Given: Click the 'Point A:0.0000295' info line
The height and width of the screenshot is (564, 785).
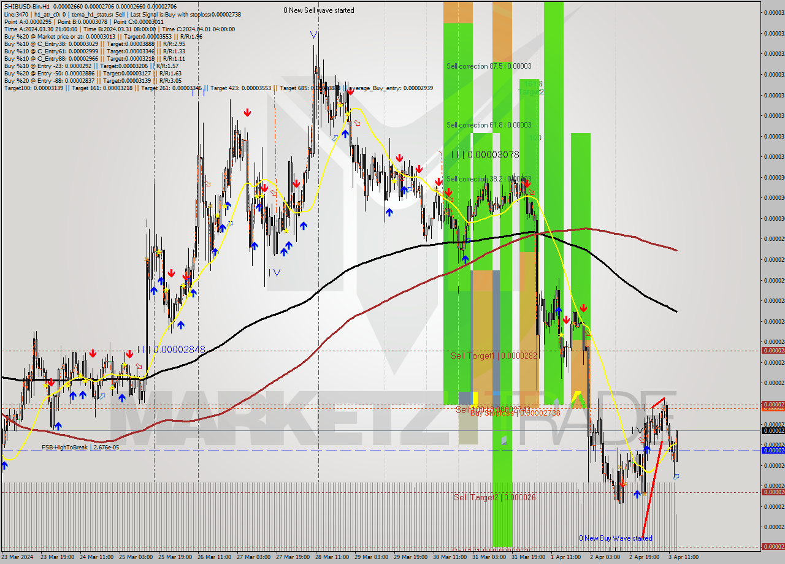Looking at the screenshot, I should tap(84, 21).
